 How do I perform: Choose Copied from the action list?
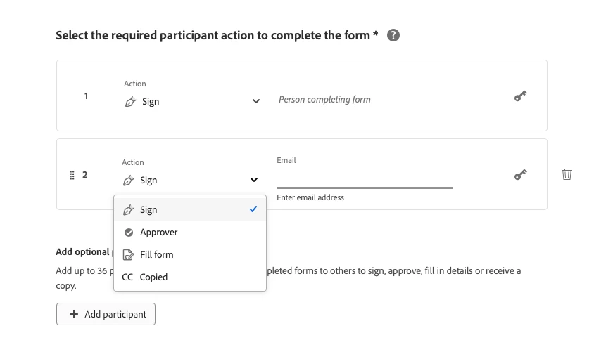tap(153, 277)
